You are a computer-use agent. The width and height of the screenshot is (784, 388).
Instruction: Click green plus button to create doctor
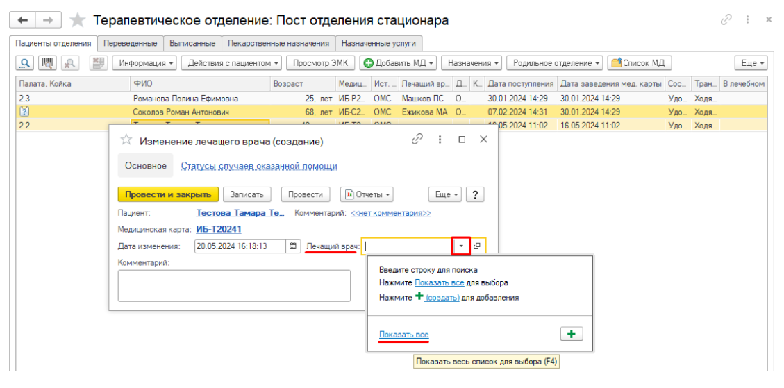pos(571,334)
